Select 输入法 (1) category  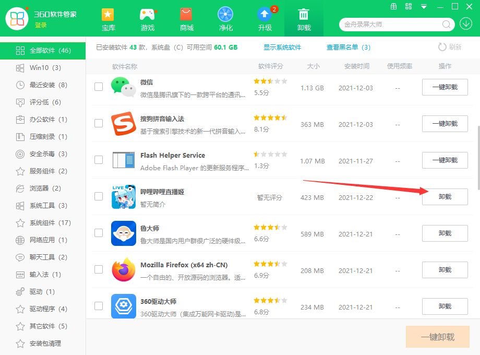pos(43,274)
